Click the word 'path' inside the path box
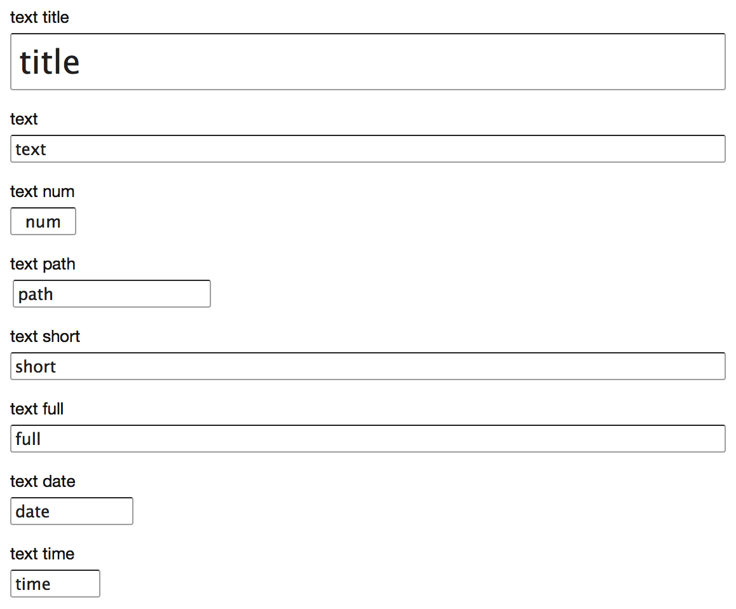 [x=36, y=294]
